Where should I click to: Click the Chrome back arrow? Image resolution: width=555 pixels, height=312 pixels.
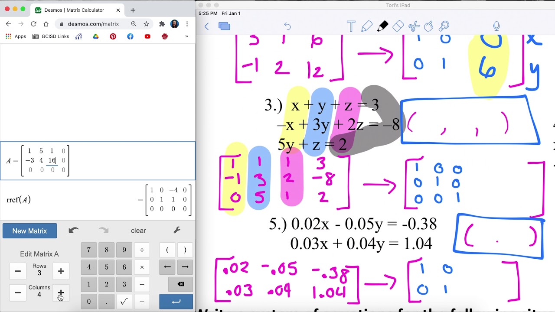8,24
